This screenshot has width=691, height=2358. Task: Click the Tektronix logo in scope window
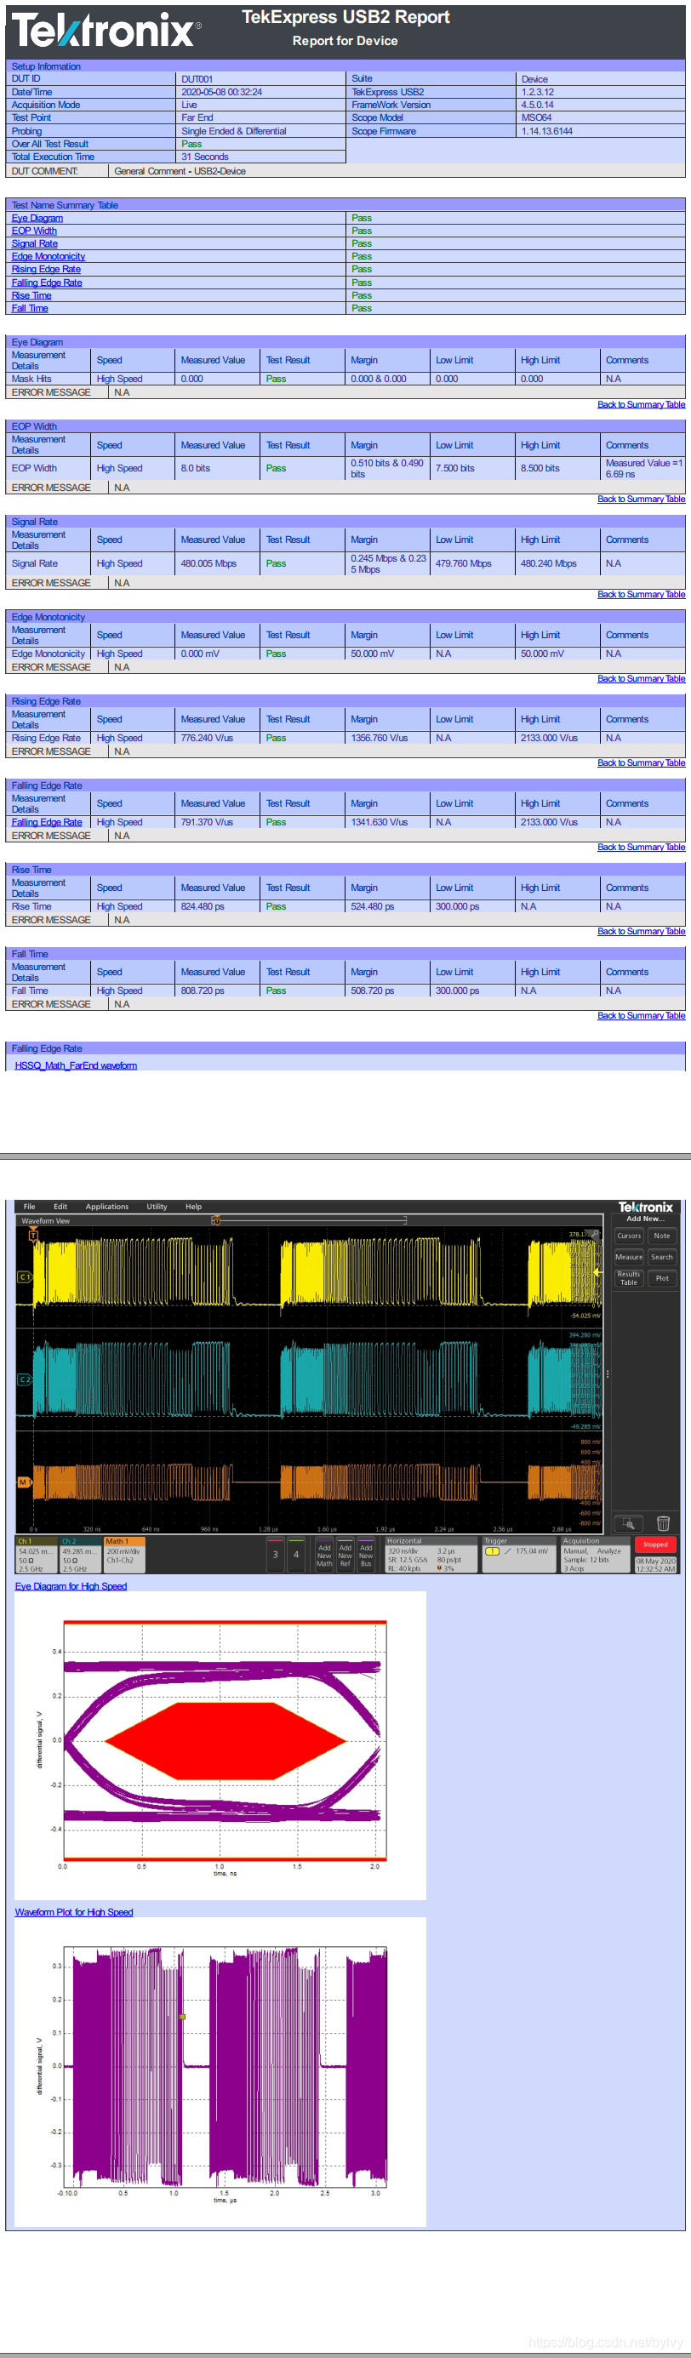coord(645,1208)
